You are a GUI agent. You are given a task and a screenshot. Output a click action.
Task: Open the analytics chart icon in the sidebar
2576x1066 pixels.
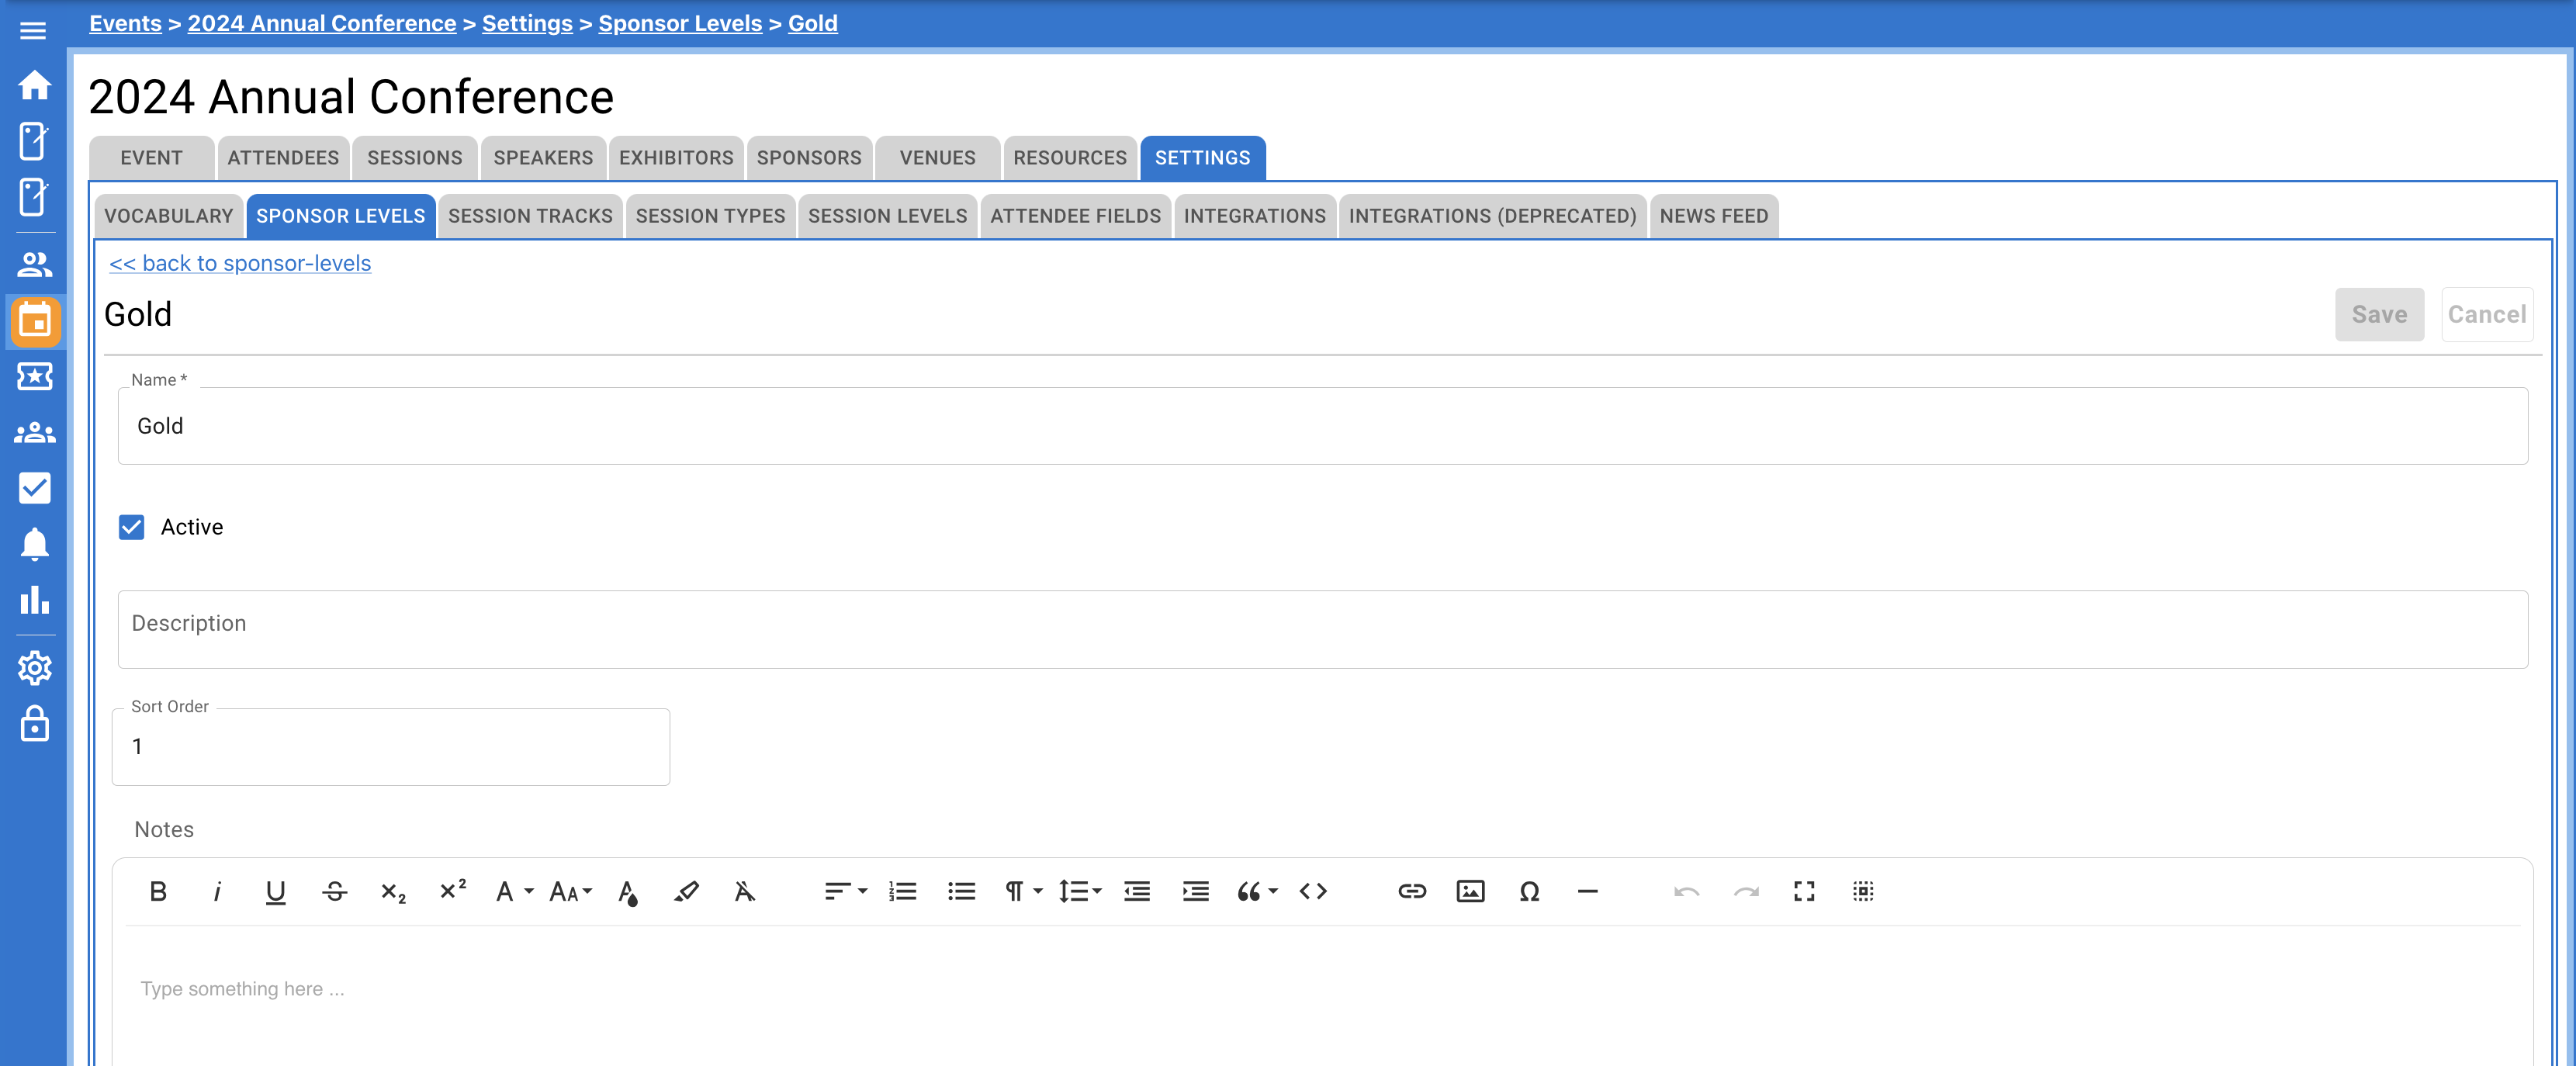35,600
